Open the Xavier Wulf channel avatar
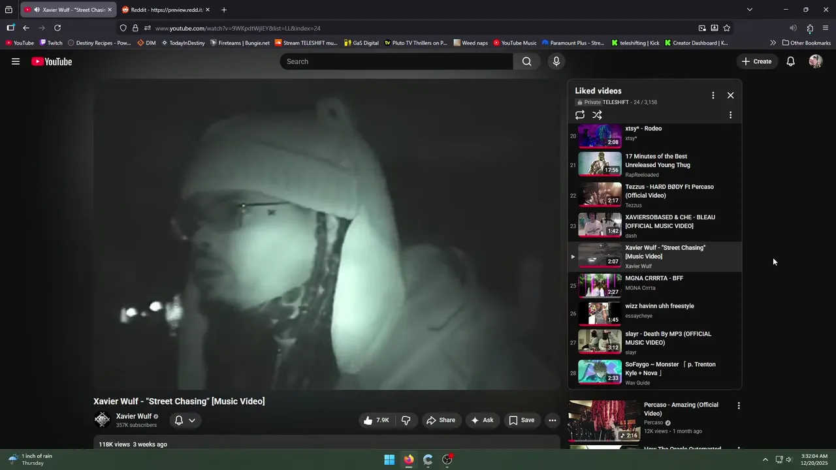 (x=102, y=420)
